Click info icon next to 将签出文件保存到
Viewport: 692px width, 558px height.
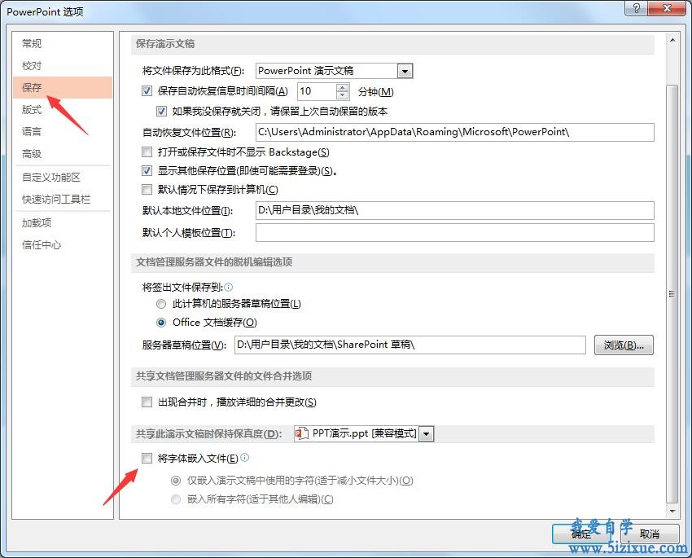229,288
